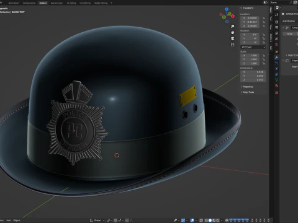Lock the Location Y value
Viewport: 298px width, 223px height.
tap(263, 22)
